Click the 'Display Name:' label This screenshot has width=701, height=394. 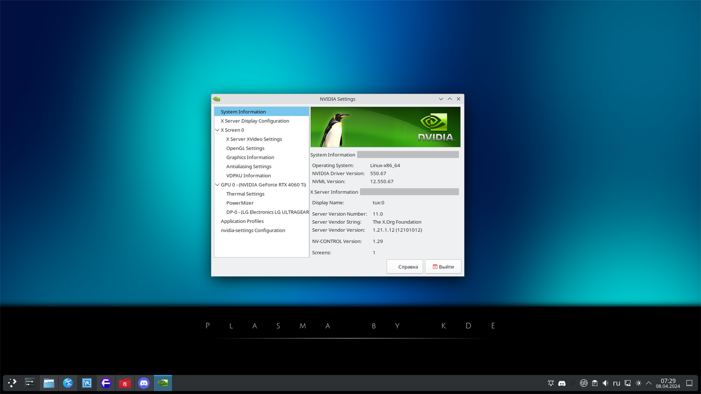[x=328, y=203]
